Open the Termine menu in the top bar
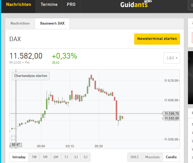This screenshot has width=193, height=163. 49,4
